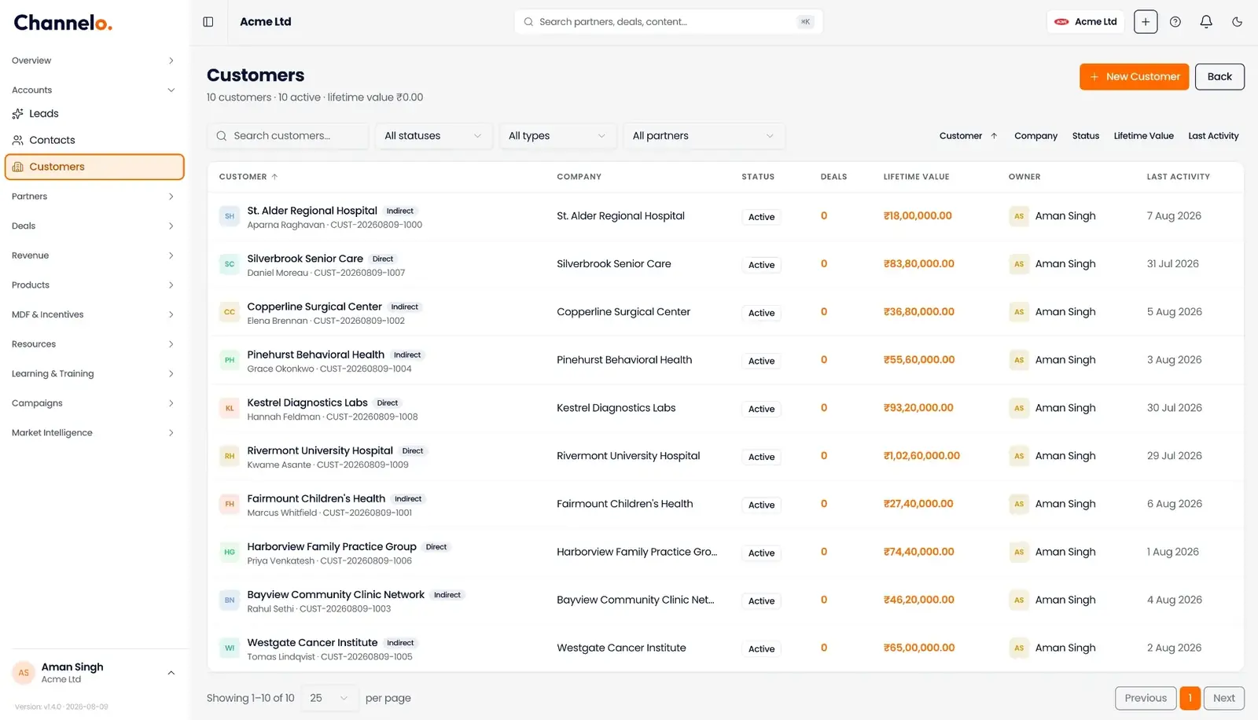Expand the Partners sidebar section
This screenshot has height=720, width=1258.
coord(94,197)
